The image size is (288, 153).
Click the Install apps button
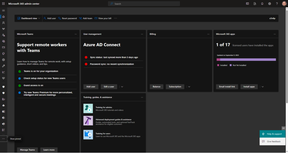tap(249, 87)
